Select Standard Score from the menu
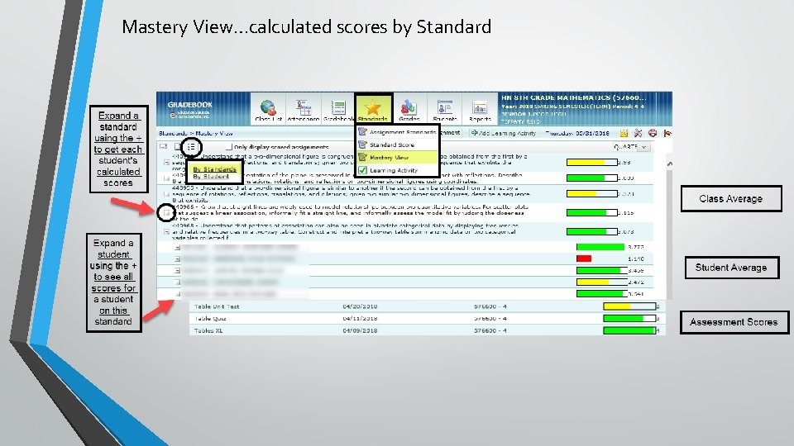The height and width of the screenshot is (446, 794). [x=397, y=145]
